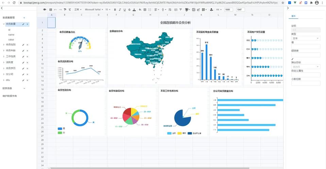Delete the 分公司 dataset with X icon
Image resolution: width=326 pixels, height=169 pixels.
[27, 74]
